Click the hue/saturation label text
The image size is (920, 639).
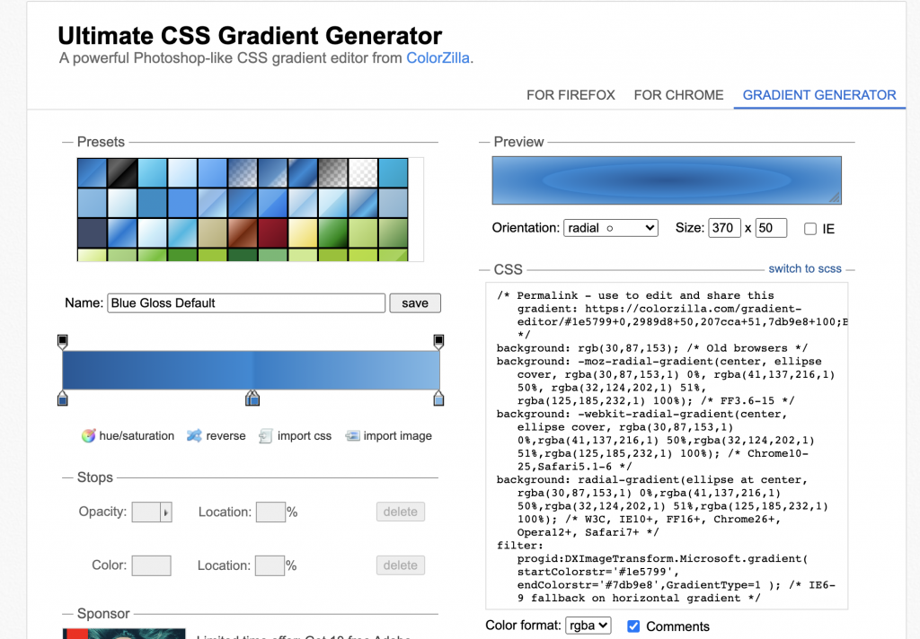coord(137,435)
